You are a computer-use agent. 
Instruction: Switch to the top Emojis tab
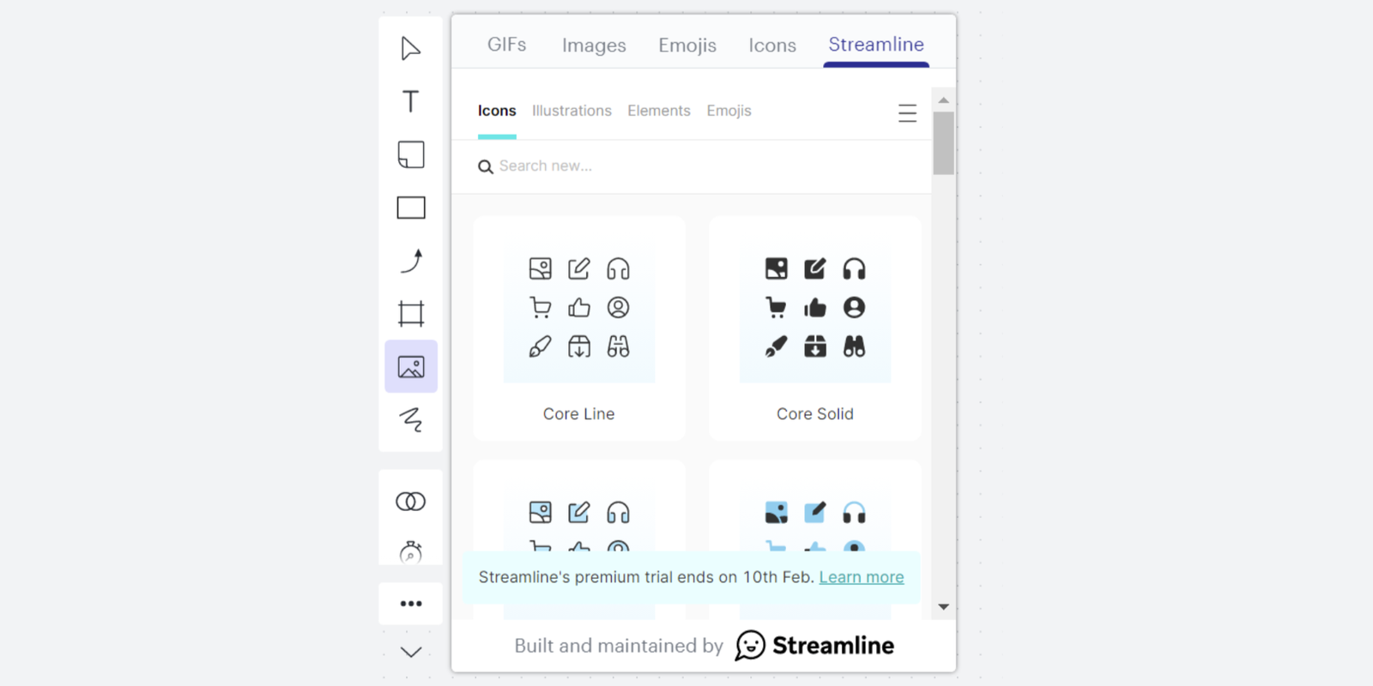point(687,45)
